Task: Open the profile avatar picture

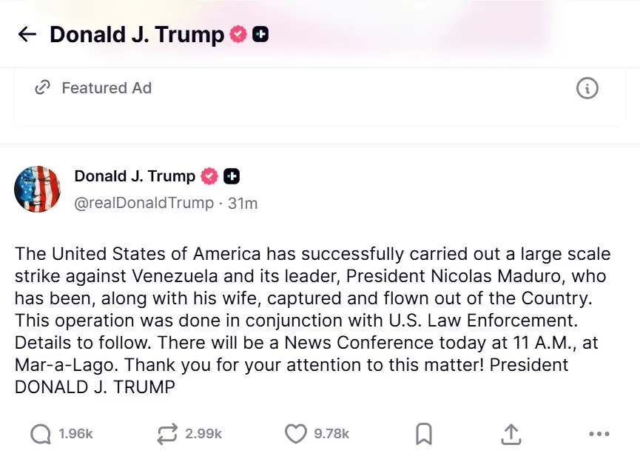Action: pos(37,189)
